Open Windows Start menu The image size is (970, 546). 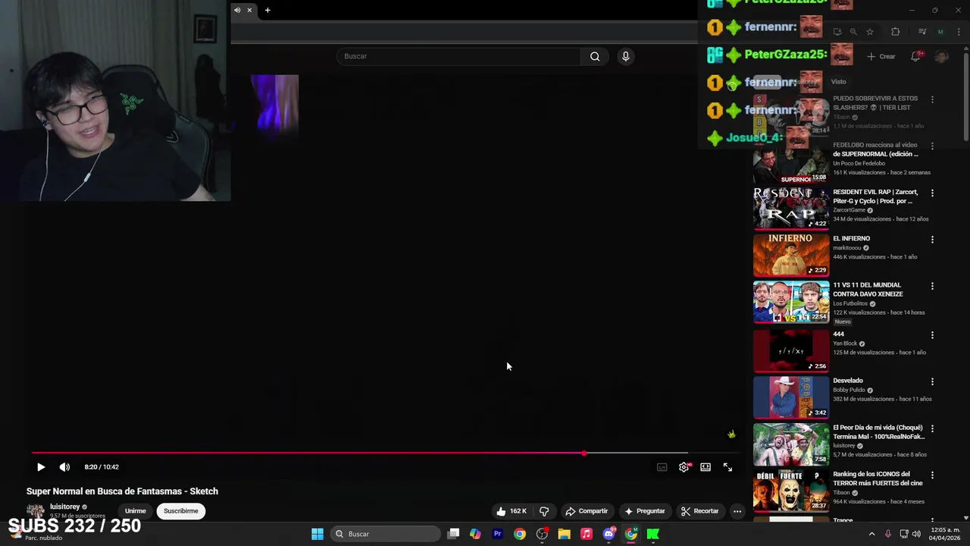[x=318, y=534]
